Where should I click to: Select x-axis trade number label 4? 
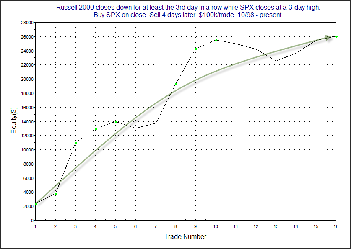coord(95,226)
